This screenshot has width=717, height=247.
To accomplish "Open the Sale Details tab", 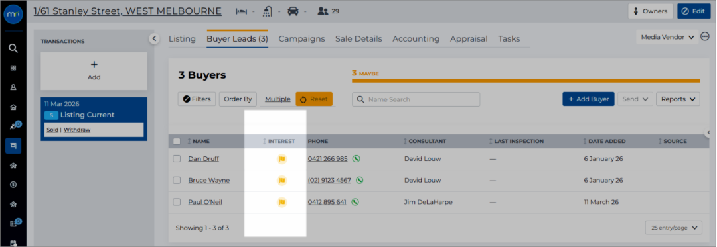I will [x=358, y=39].
